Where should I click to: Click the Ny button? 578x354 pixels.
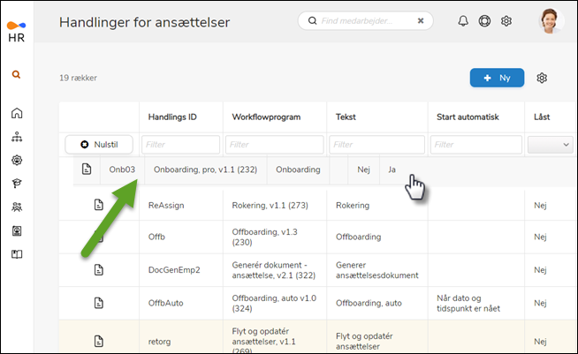(x=497, y=78)
